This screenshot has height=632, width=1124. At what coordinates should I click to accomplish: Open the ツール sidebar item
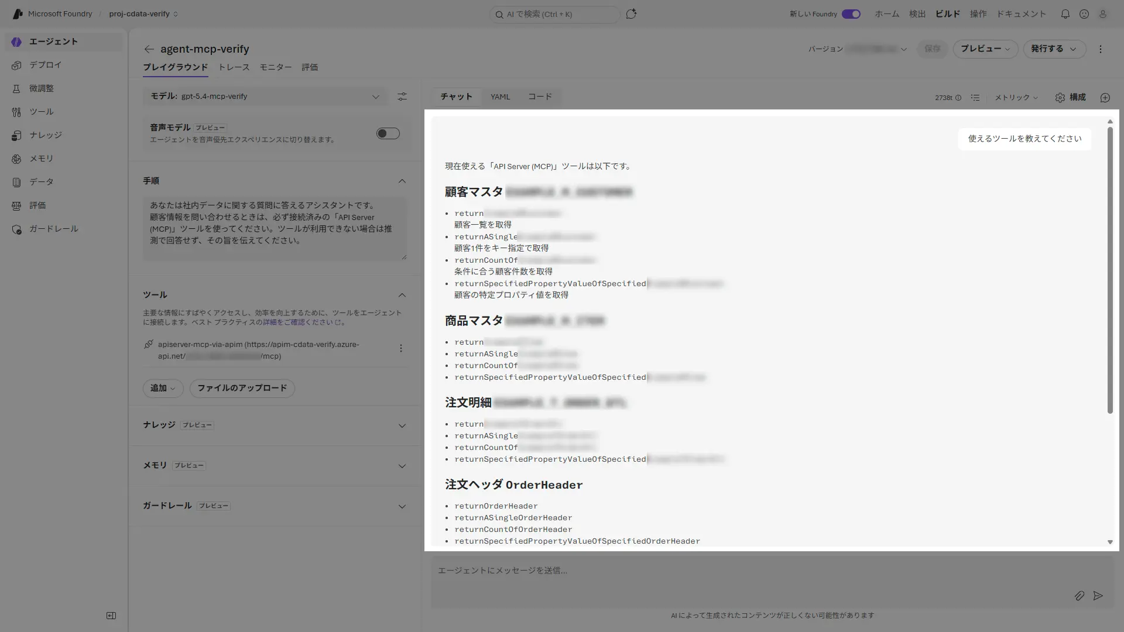[64, 112]
